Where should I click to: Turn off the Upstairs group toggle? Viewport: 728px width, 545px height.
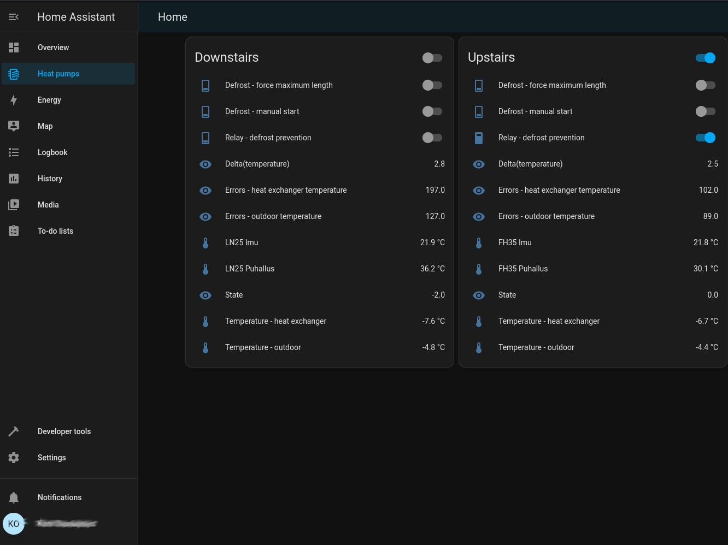(x=705, y=58)
